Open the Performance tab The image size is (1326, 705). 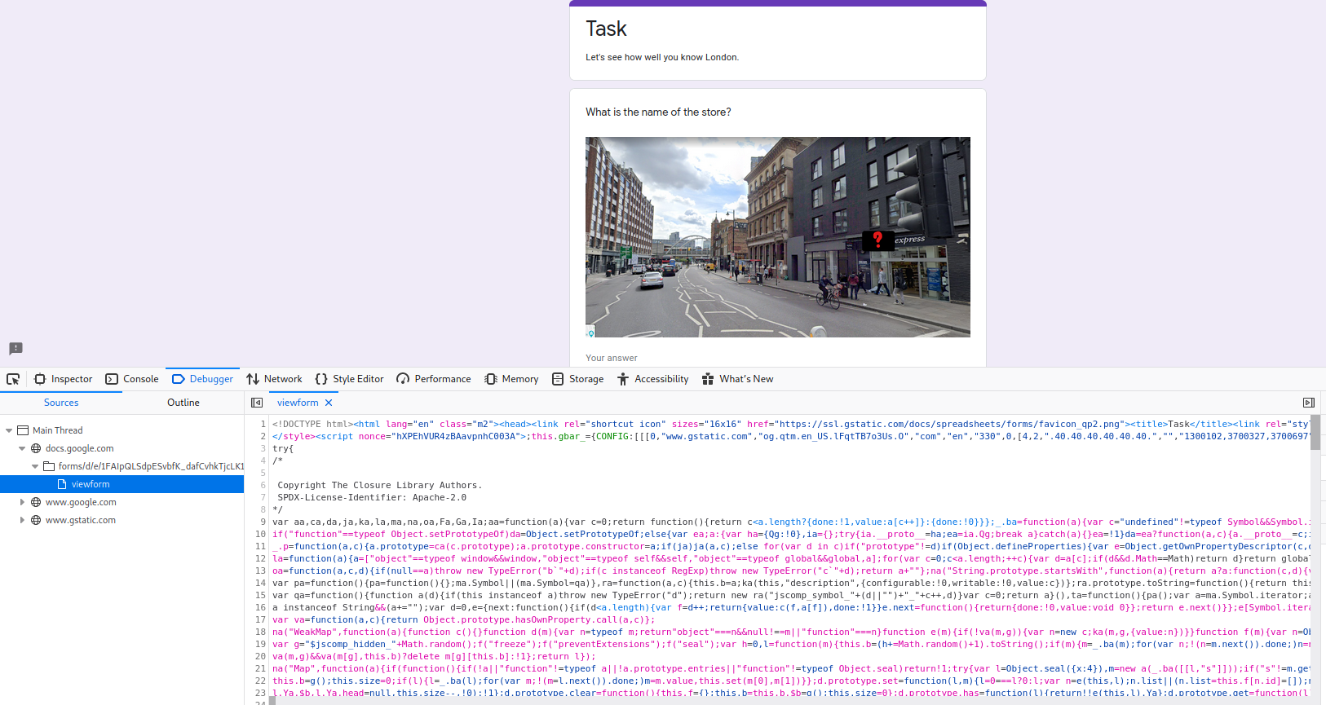point(434,379)
